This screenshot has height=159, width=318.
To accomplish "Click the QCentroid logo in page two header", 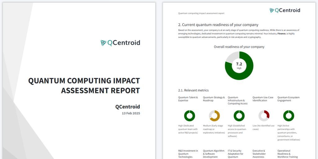I will point(285,10).
